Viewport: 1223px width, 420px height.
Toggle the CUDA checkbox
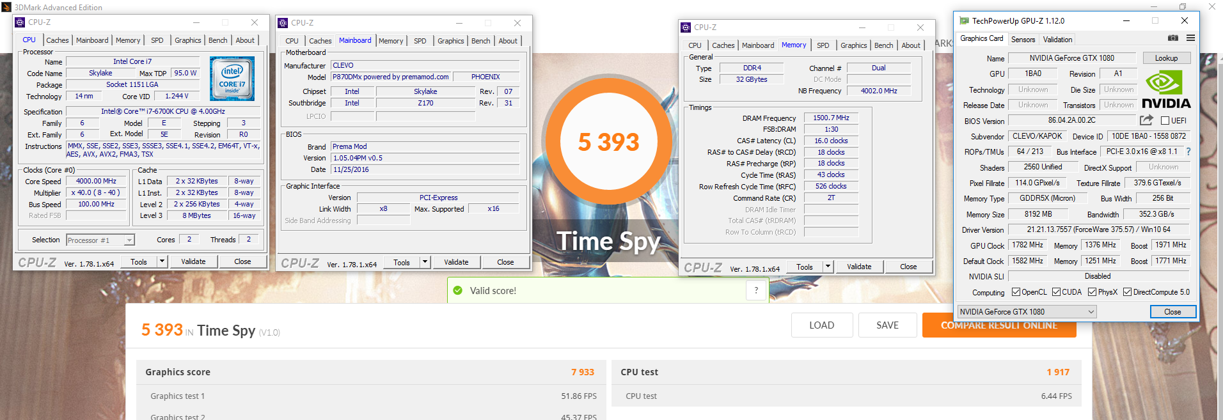click(1056, 292)
